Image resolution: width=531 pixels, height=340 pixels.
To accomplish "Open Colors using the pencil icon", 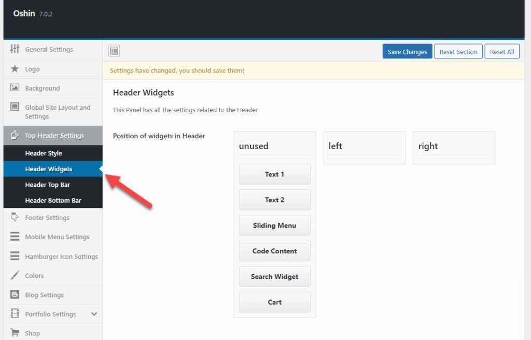I will (15, 275).
